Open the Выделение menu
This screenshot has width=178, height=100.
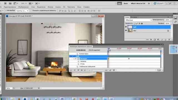pos(41,7)
